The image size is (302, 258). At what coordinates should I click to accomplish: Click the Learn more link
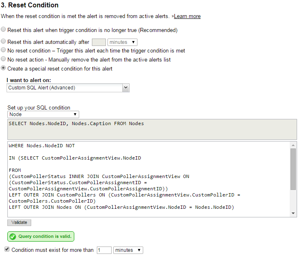click(187, 16)
